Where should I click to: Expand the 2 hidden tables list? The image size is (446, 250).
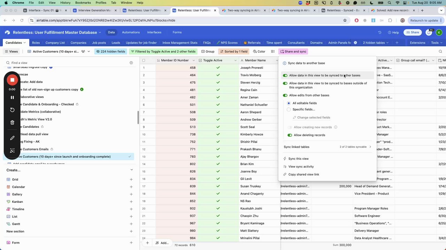pyautogui.click(x=376, y=43)
